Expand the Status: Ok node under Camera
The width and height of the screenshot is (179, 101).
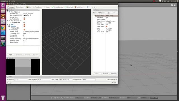9,28
